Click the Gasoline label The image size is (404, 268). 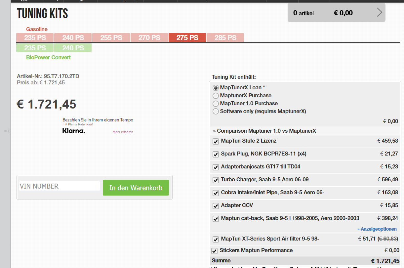point(37,29)
